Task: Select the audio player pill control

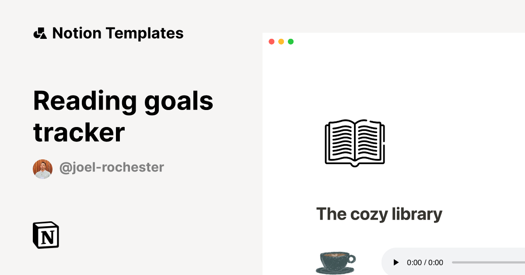Action: pyautogui.click(x=455, y=262)
